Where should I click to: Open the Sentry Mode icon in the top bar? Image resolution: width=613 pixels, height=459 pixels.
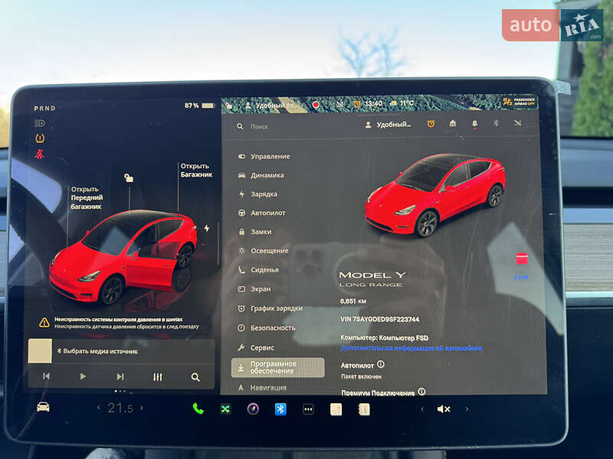click(x=356, y=105)
